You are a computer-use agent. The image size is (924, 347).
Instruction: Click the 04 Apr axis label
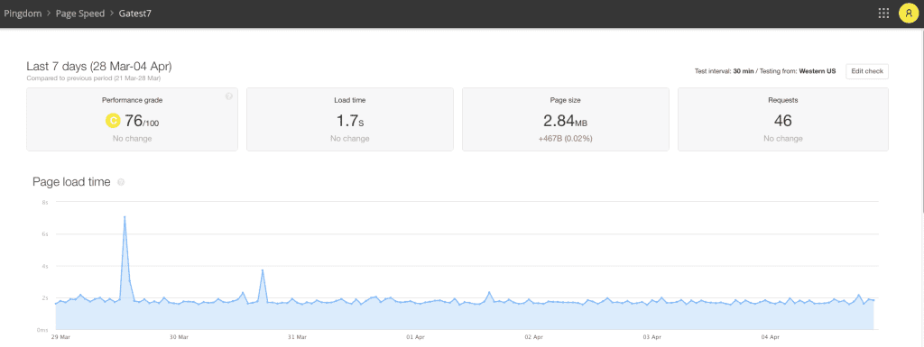pos(771,338)
